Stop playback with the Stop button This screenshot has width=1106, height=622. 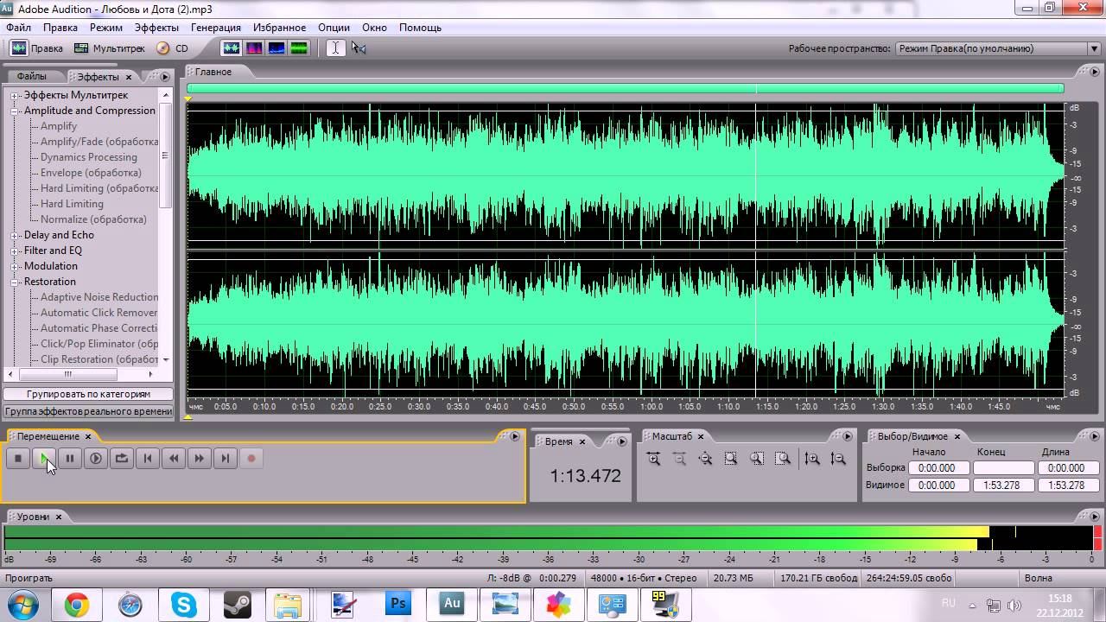click(x=18, y=459)
